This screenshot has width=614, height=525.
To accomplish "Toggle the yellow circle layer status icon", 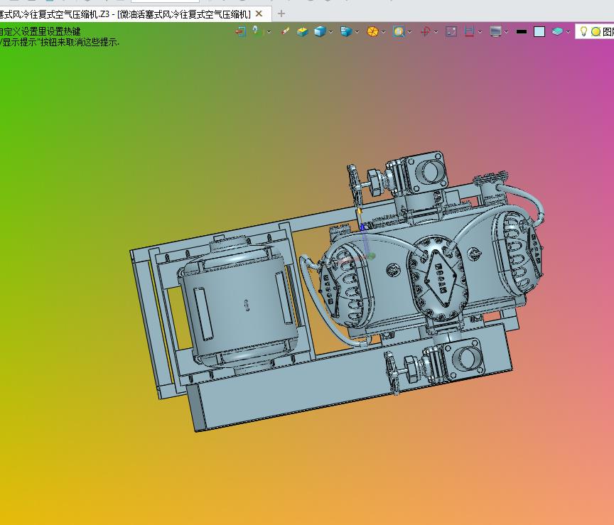I will tap(596, 31).
